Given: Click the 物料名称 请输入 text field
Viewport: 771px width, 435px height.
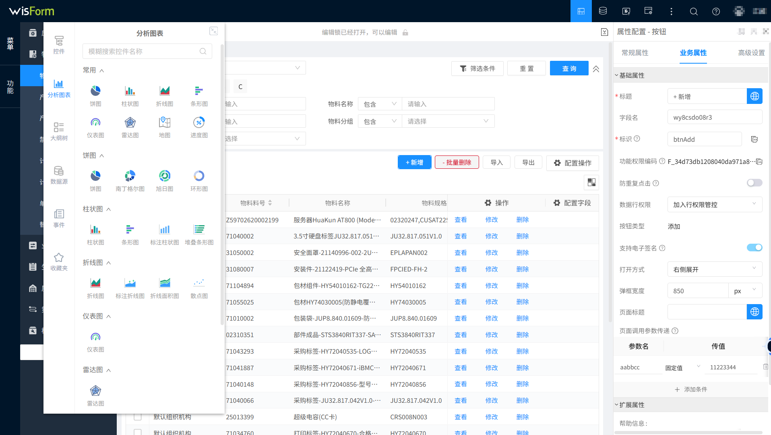Looking at the screenshot, I should point(448,104).
